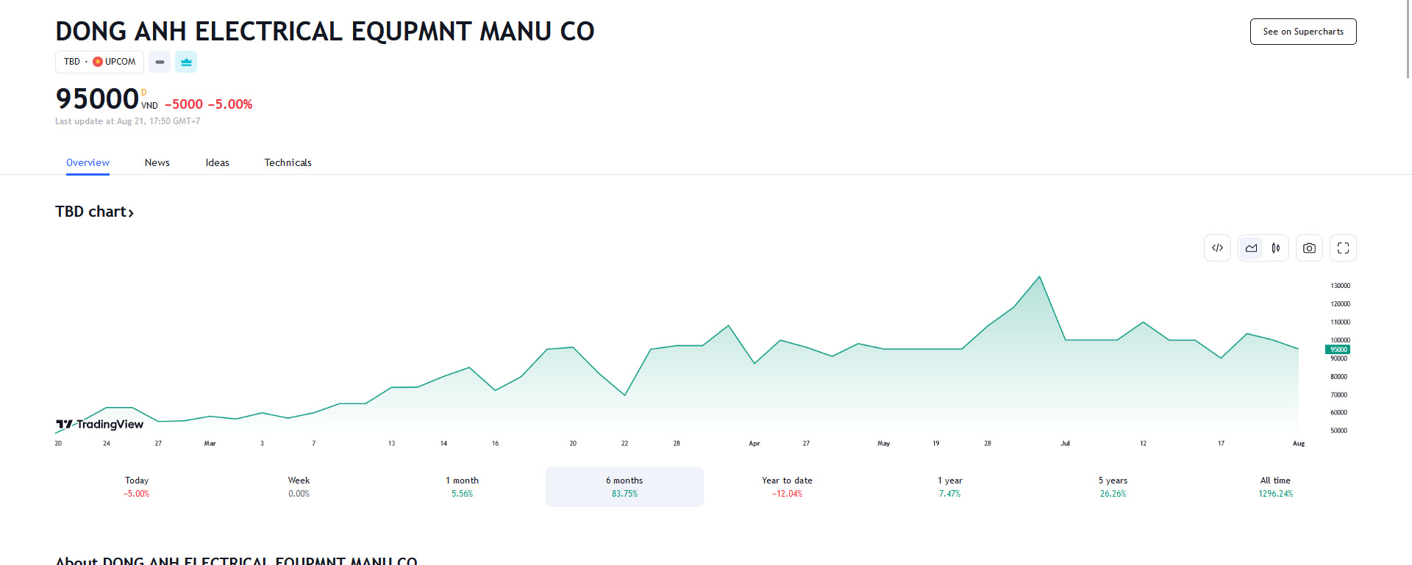Take a chart snapshot with camera icon

pos(1309,248)
